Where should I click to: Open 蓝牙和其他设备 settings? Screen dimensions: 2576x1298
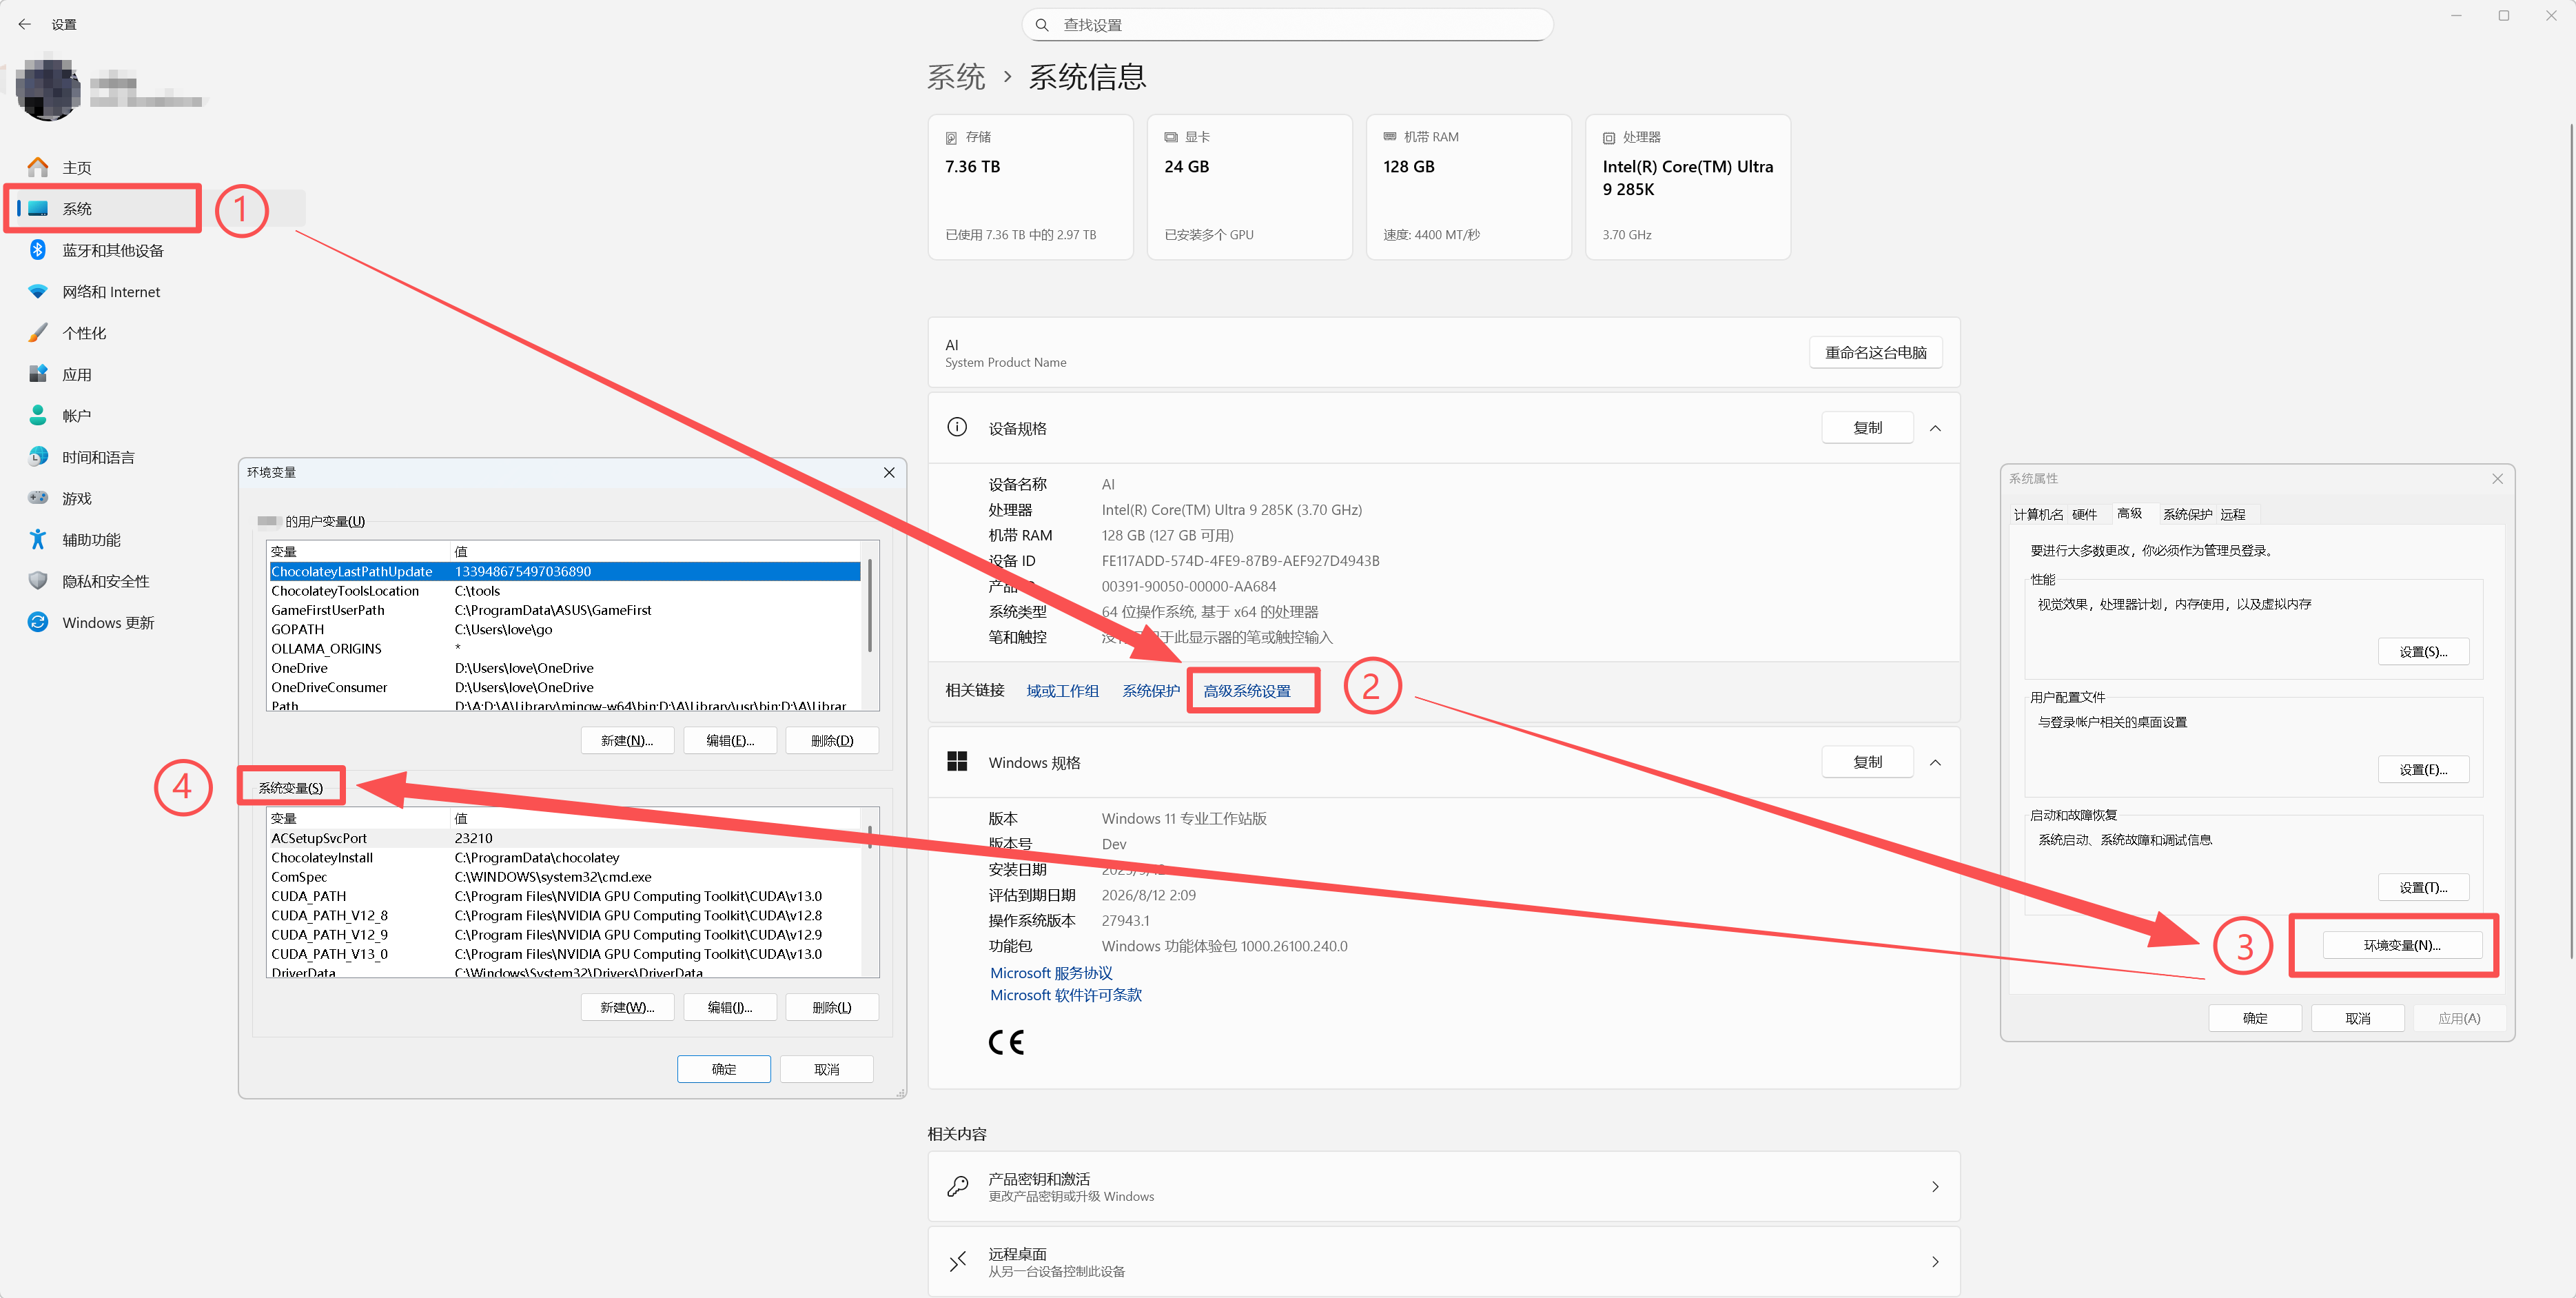(x=112, y=250)
